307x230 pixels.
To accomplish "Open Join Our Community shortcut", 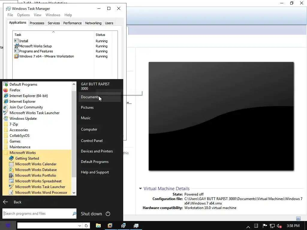I will [x=26, y=107].
